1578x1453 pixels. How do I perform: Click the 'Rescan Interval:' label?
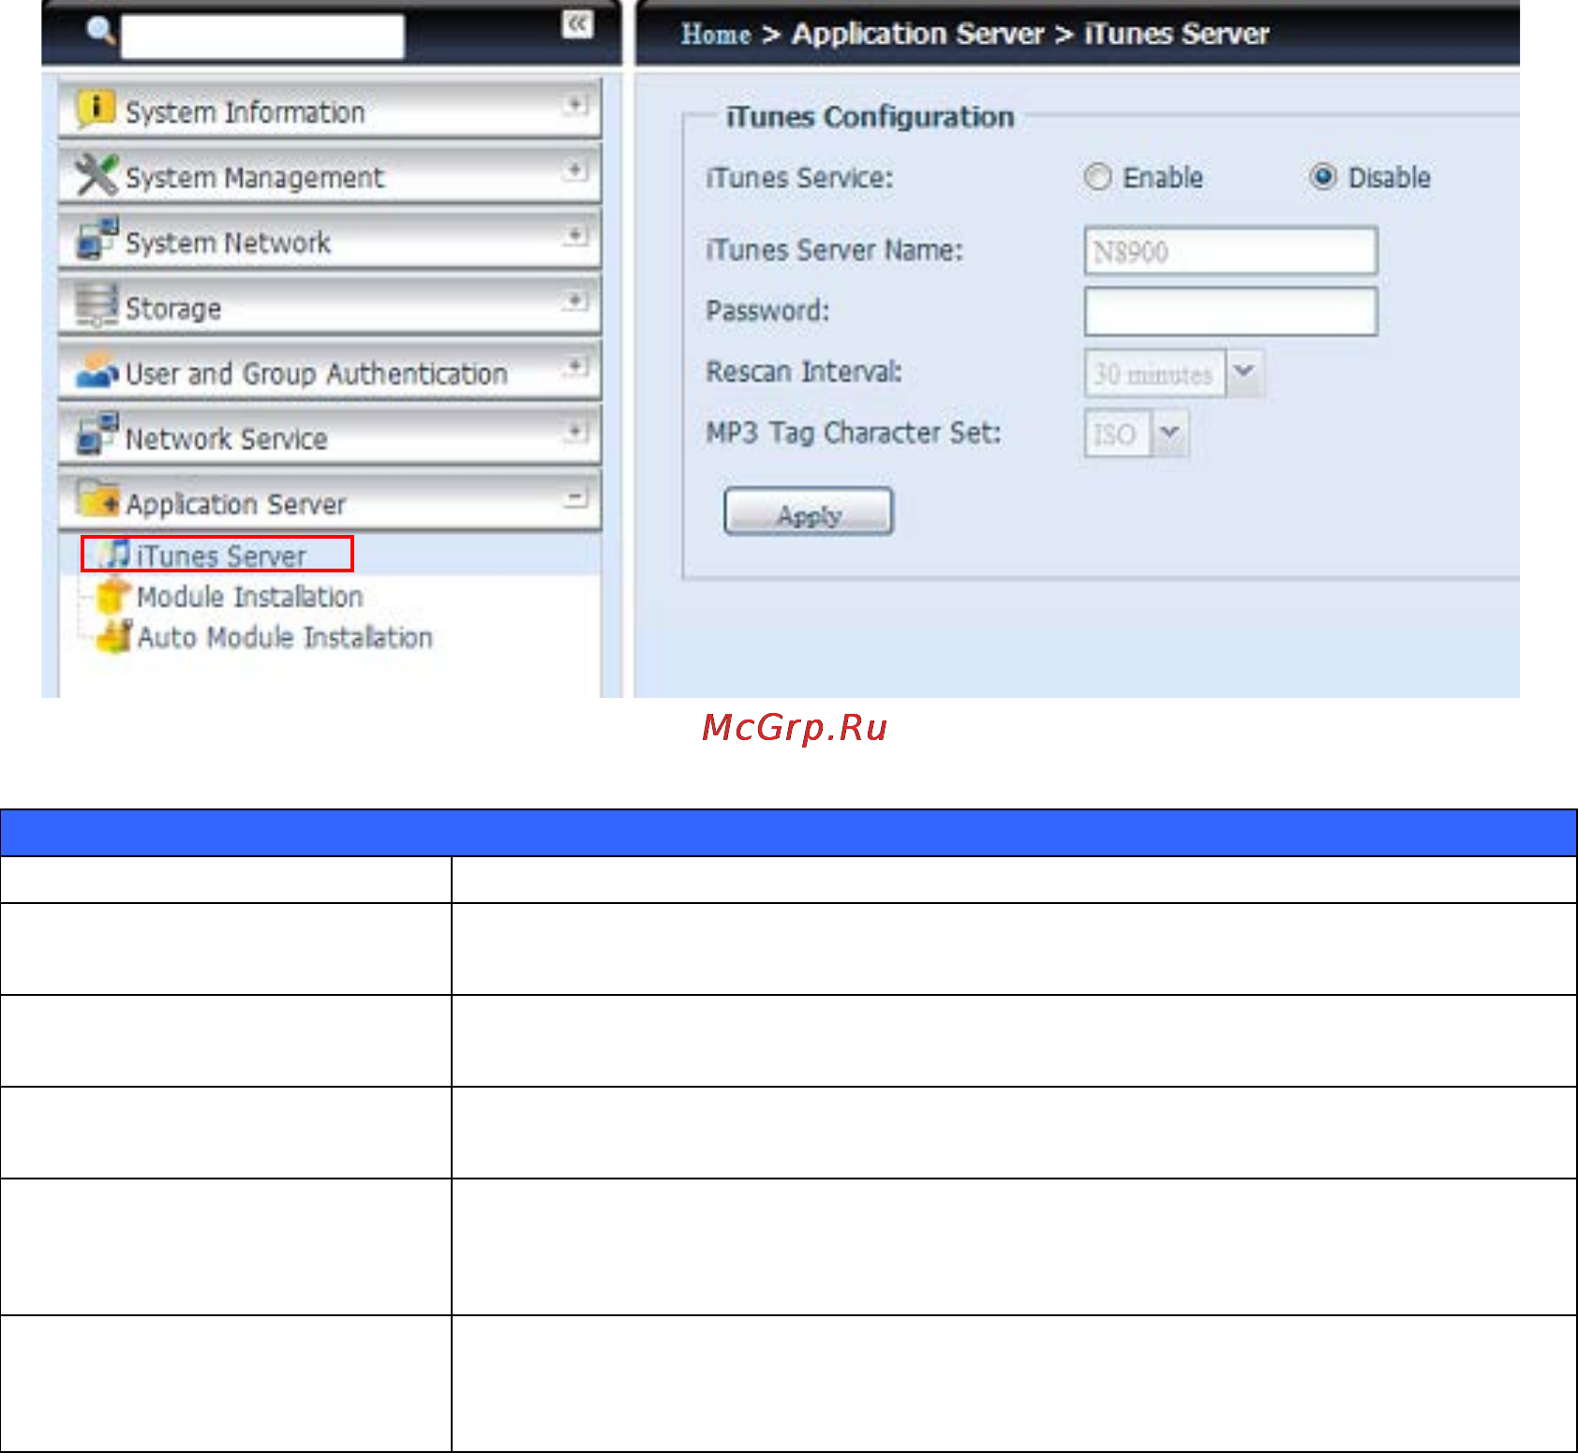804,372
